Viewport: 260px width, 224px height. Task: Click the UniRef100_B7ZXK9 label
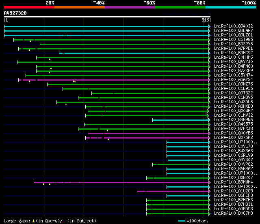pos(233,71)
